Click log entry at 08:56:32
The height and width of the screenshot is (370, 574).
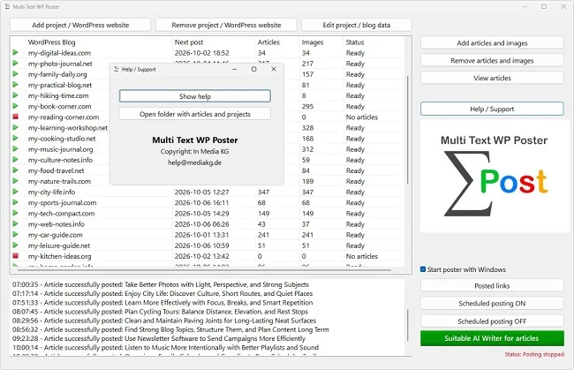(170, 329)
